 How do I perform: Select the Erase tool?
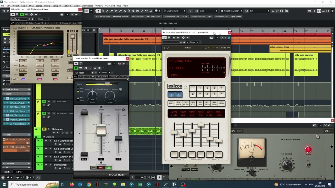point(111,11)
